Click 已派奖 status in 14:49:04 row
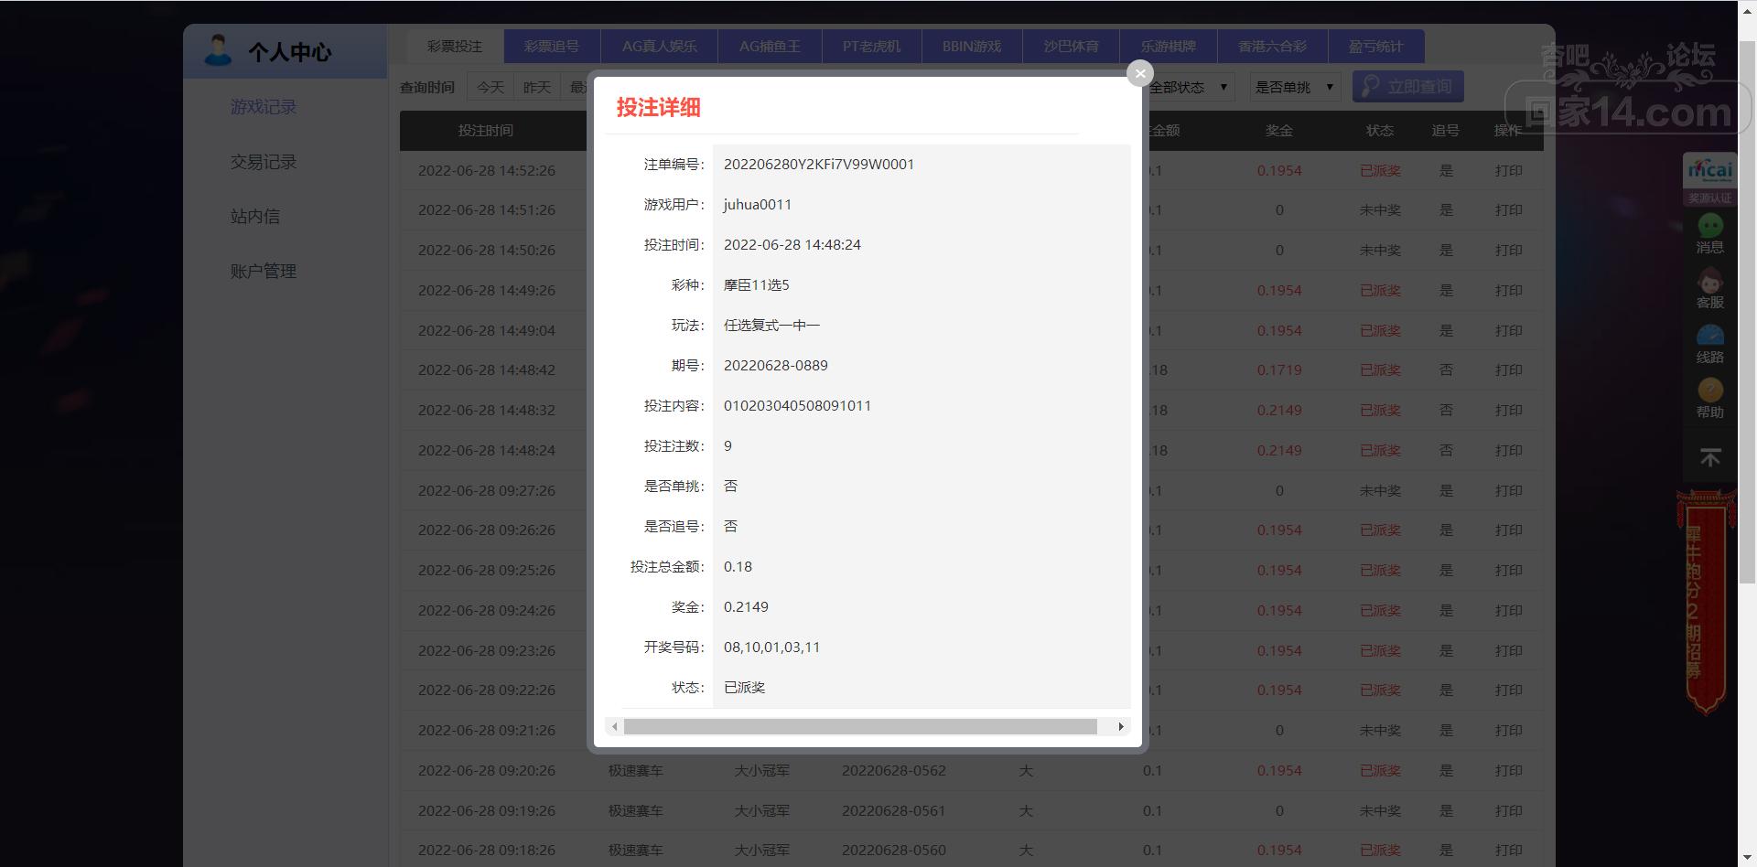The width and height of the screenshot is (1757, 867). (1380, 331)
